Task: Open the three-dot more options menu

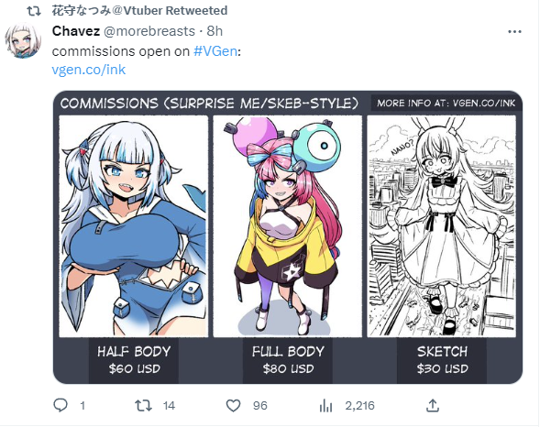Action: coord(514,32)
